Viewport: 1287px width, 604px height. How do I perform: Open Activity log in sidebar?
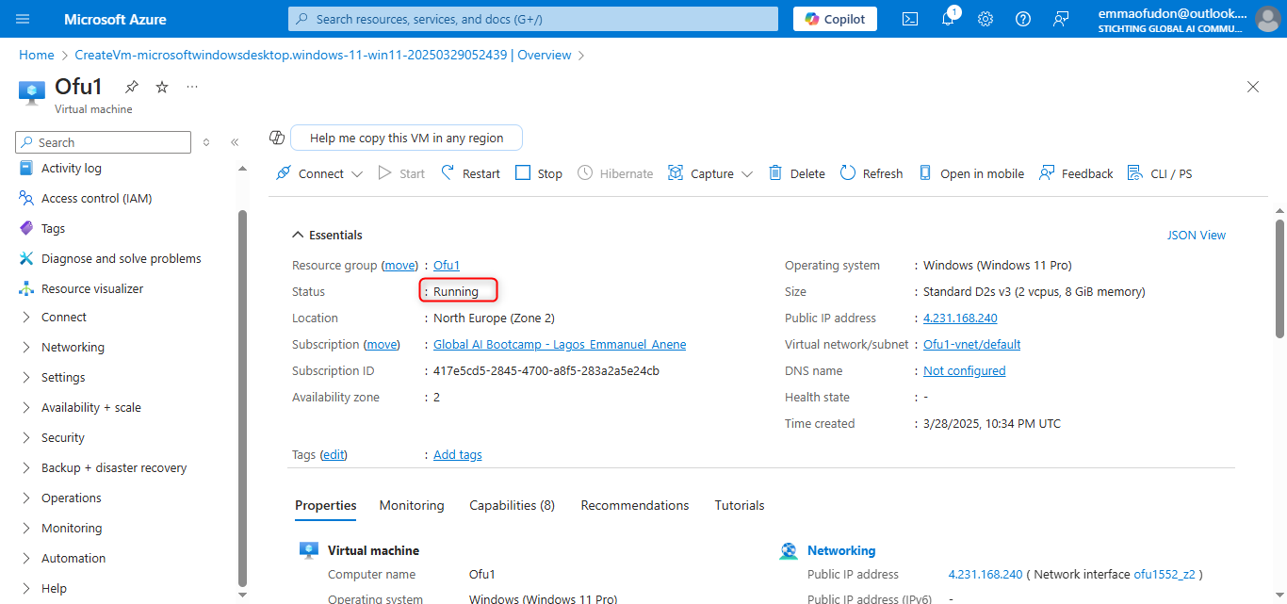click(x=72, y=169)
